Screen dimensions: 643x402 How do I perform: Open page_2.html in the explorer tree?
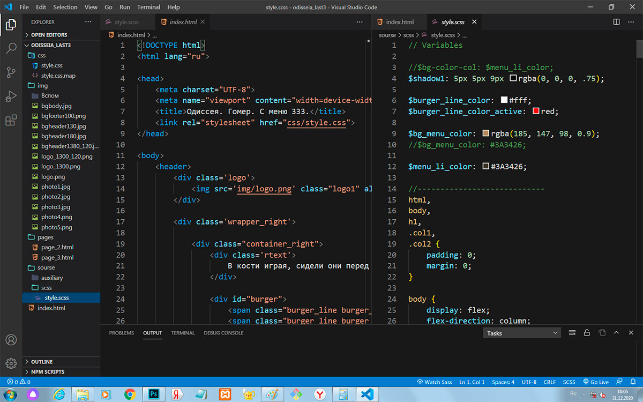coord(57,247)
